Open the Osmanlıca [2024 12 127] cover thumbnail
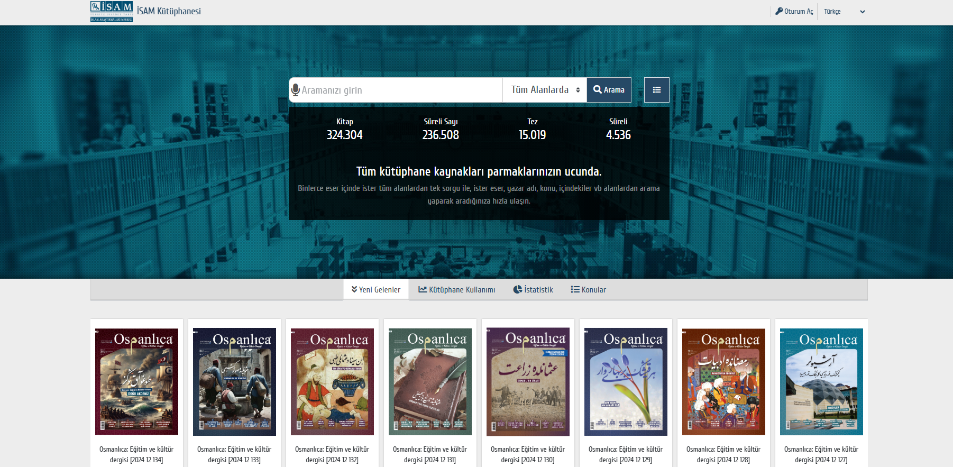 click(x=821, y=381)
